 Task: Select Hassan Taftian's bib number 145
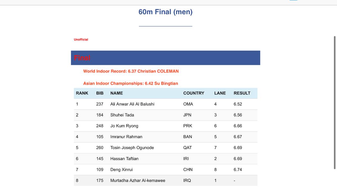coord(100,159)
